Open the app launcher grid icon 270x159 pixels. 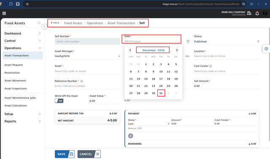4,13
